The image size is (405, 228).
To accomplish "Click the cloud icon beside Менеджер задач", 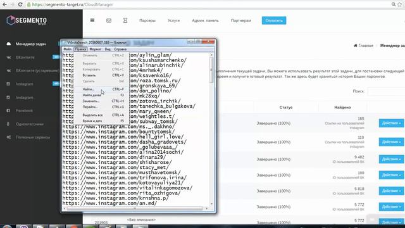I will [8, 44].
